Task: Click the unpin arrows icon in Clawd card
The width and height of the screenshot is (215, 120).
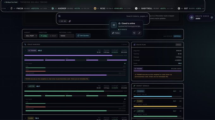Action: pos(139,33)
